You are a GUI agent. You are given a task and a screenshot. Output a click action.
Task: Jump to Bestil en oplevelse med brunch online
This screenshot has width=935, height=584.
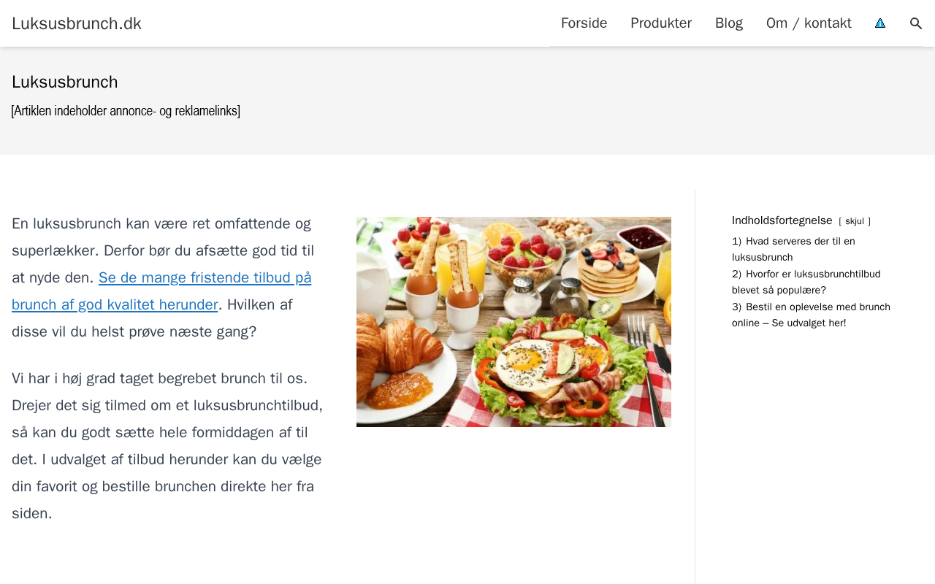pos(811,315)
